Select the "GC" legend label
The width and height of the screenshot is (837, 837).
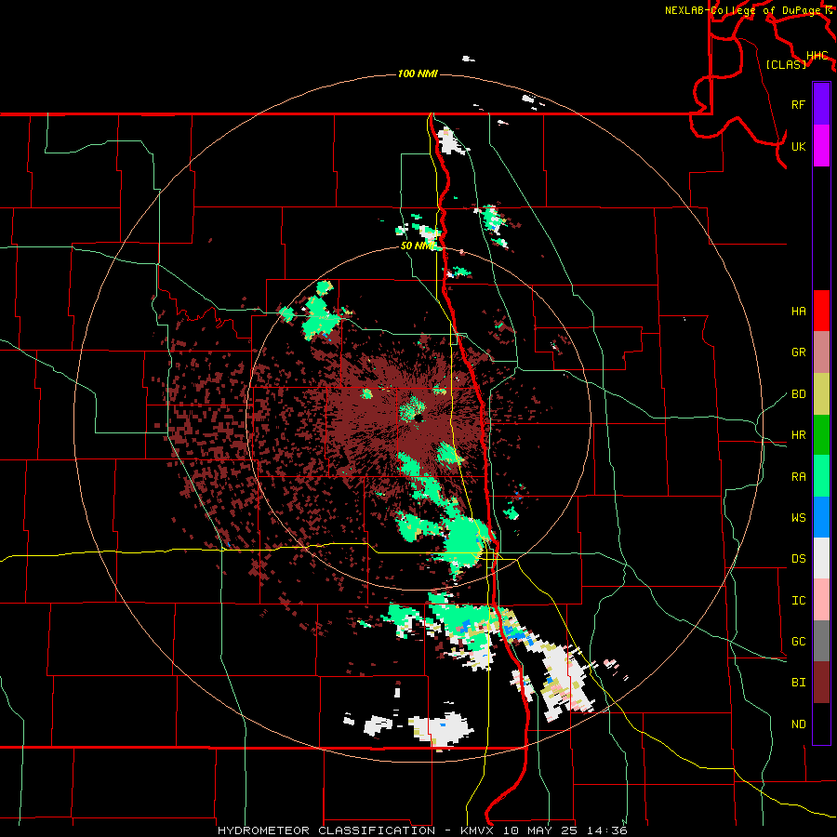point(798,642)
